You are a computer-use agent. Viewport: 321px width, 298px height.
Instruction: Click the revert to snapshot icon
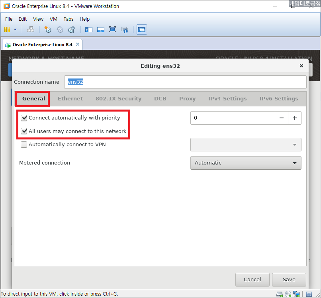click(60, 29)
